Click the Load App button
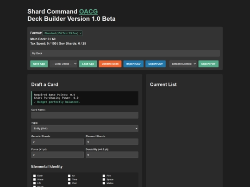The image size is (250, 187). coord(88,64)
